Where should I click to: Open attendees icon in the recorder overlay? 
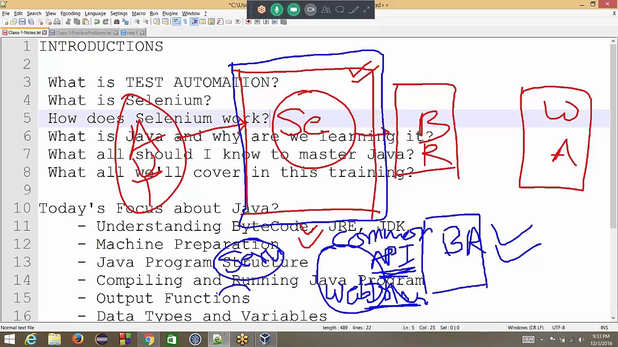pos(326,9)
